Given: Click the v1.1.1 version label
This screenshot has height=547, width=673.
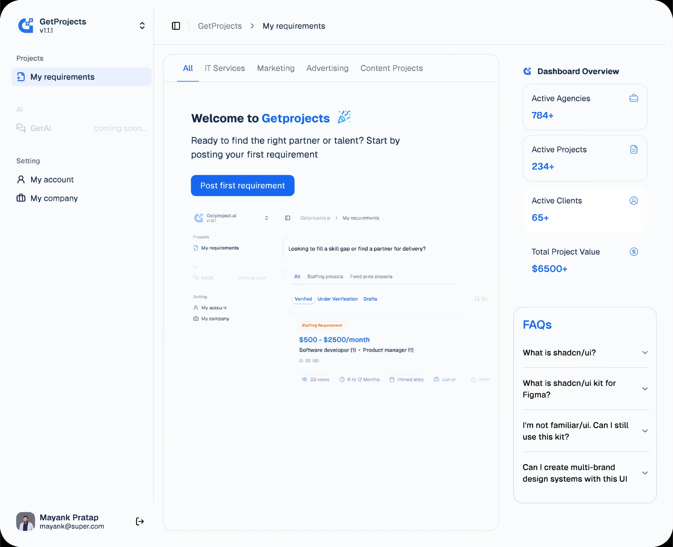Looking at the screenshot, I should [46, 31].
